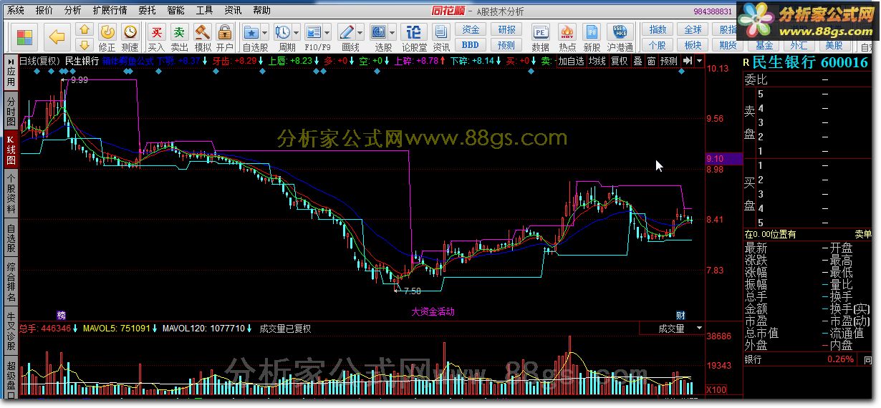The height and width of the screenshot is (408, 881).
Task: Open the 自选股 favorites folder icon
Action: pos(251,32)
